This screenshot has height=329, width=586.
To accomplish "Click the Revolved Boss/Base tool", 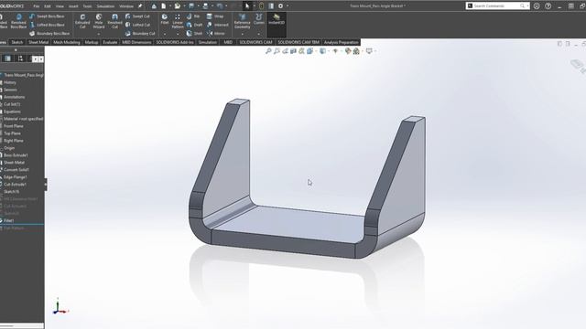I will tap(18, 21).
